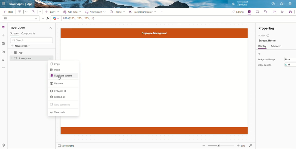The height and width of the screenshot is (149, 296).
Task: Open the Tree view layers icon in the sidebar
Action: [3, 27]
